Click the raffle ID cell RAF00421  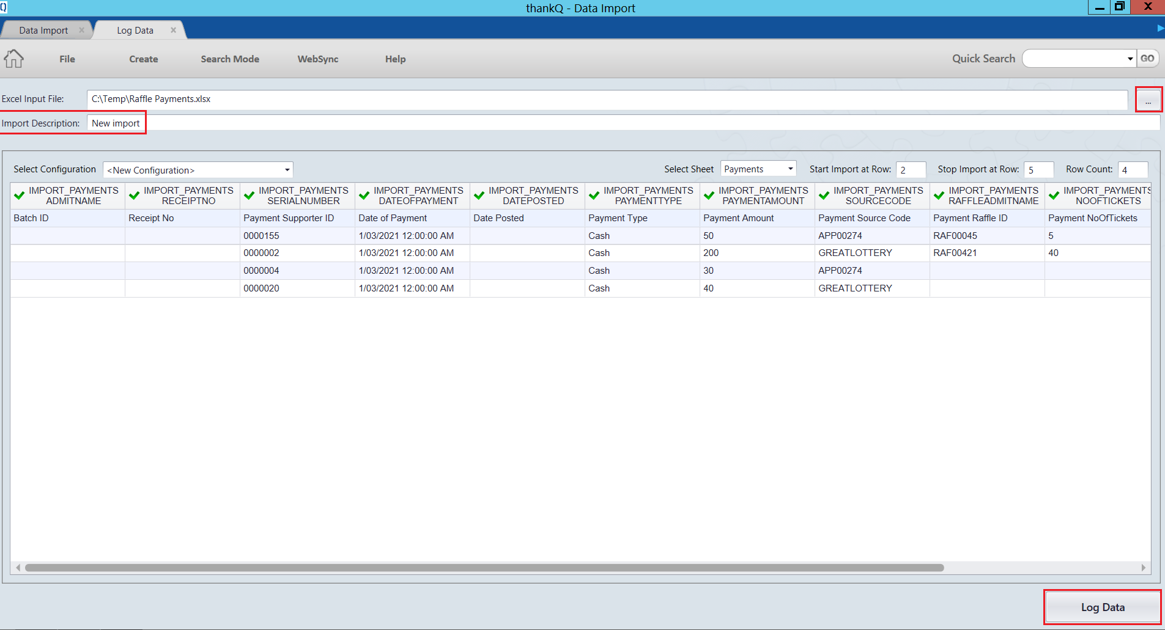(987, 253)
